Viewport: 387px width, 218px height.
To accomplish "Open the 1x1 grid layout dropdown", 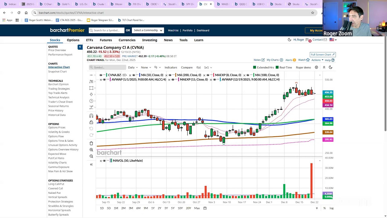I will (x=208, y=68).
